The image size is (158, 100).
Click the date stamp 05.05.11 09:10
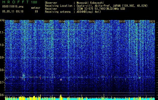point(13,11)
